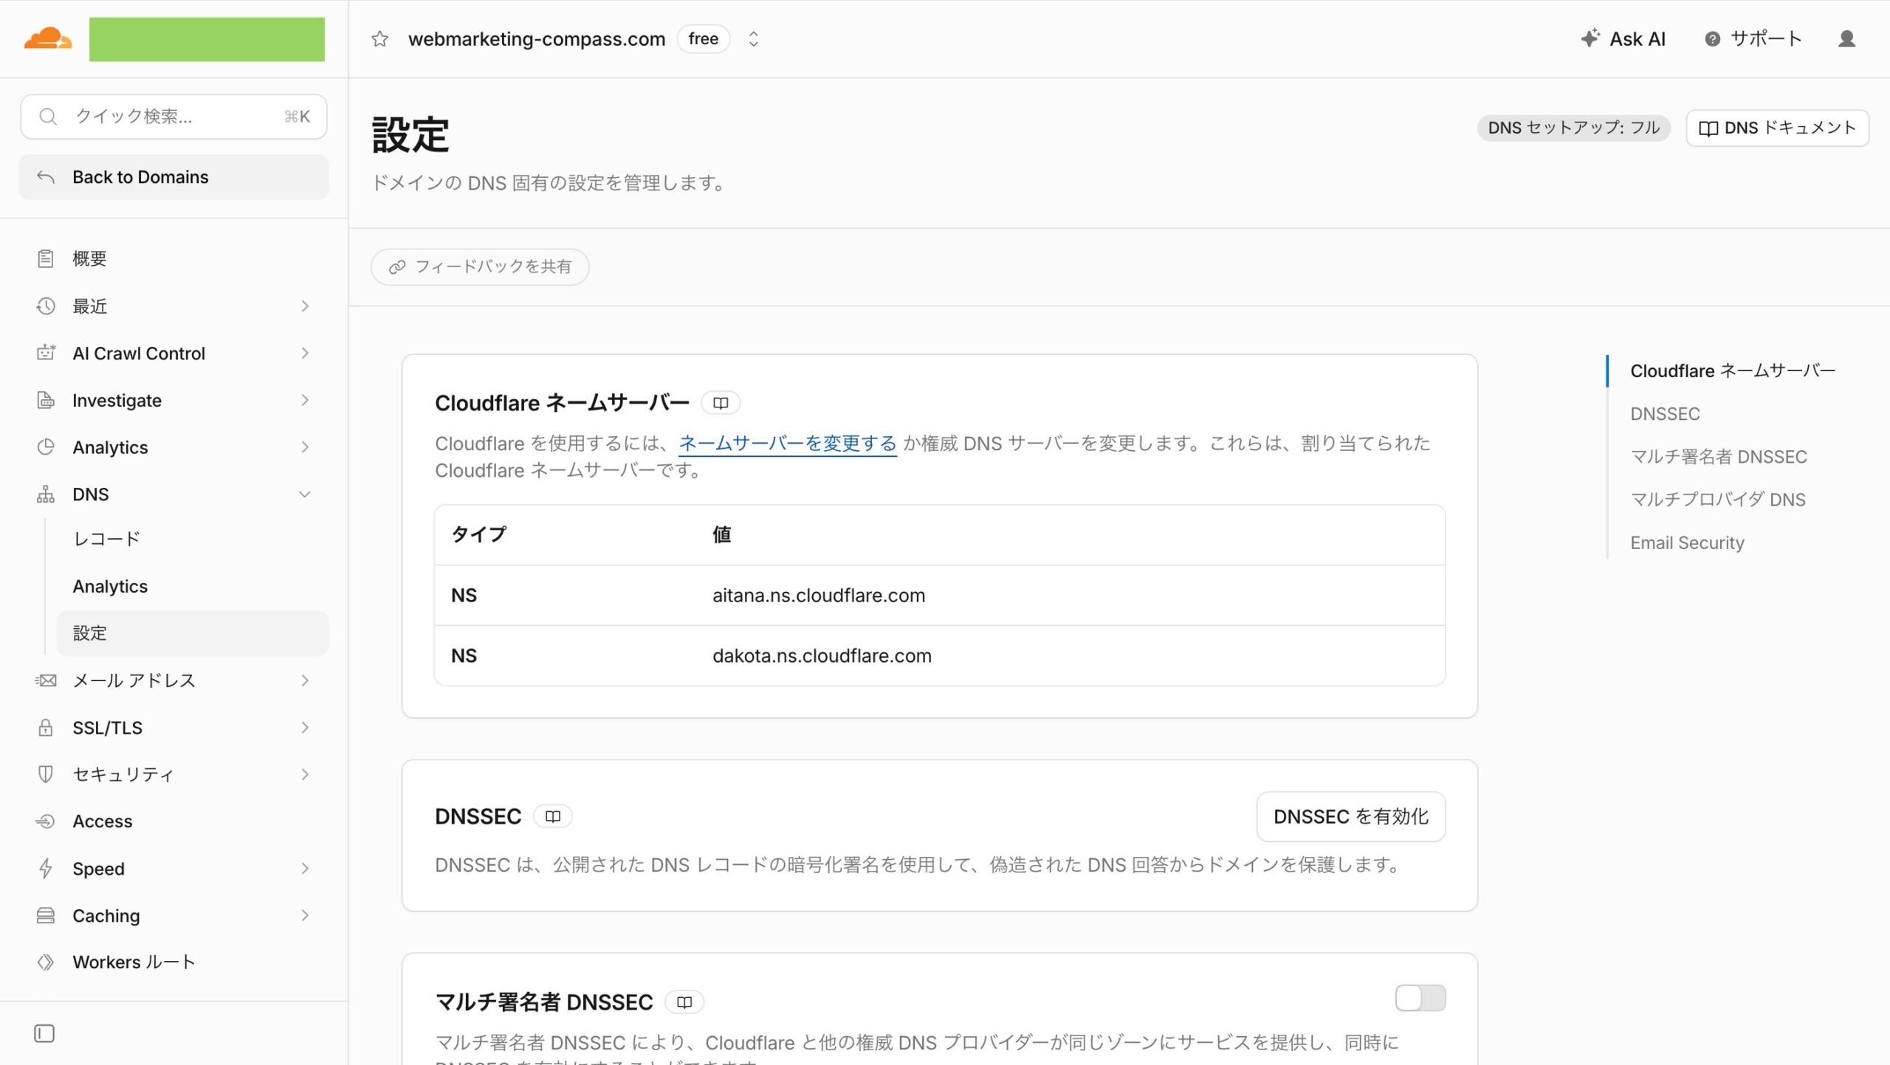
Task: Open DNS レコード submenu item
Action: pos(192,539)
